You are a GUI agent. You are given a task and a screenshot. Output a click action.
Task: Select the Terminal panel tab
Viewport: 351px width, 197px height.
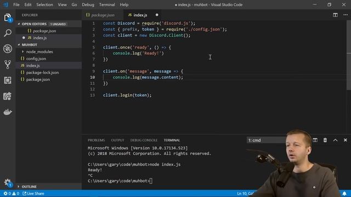click(172, 140)
